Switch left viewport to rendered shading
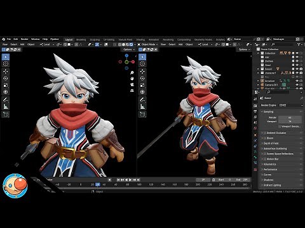This screenshot has height=228, width=305. [132, 44]
